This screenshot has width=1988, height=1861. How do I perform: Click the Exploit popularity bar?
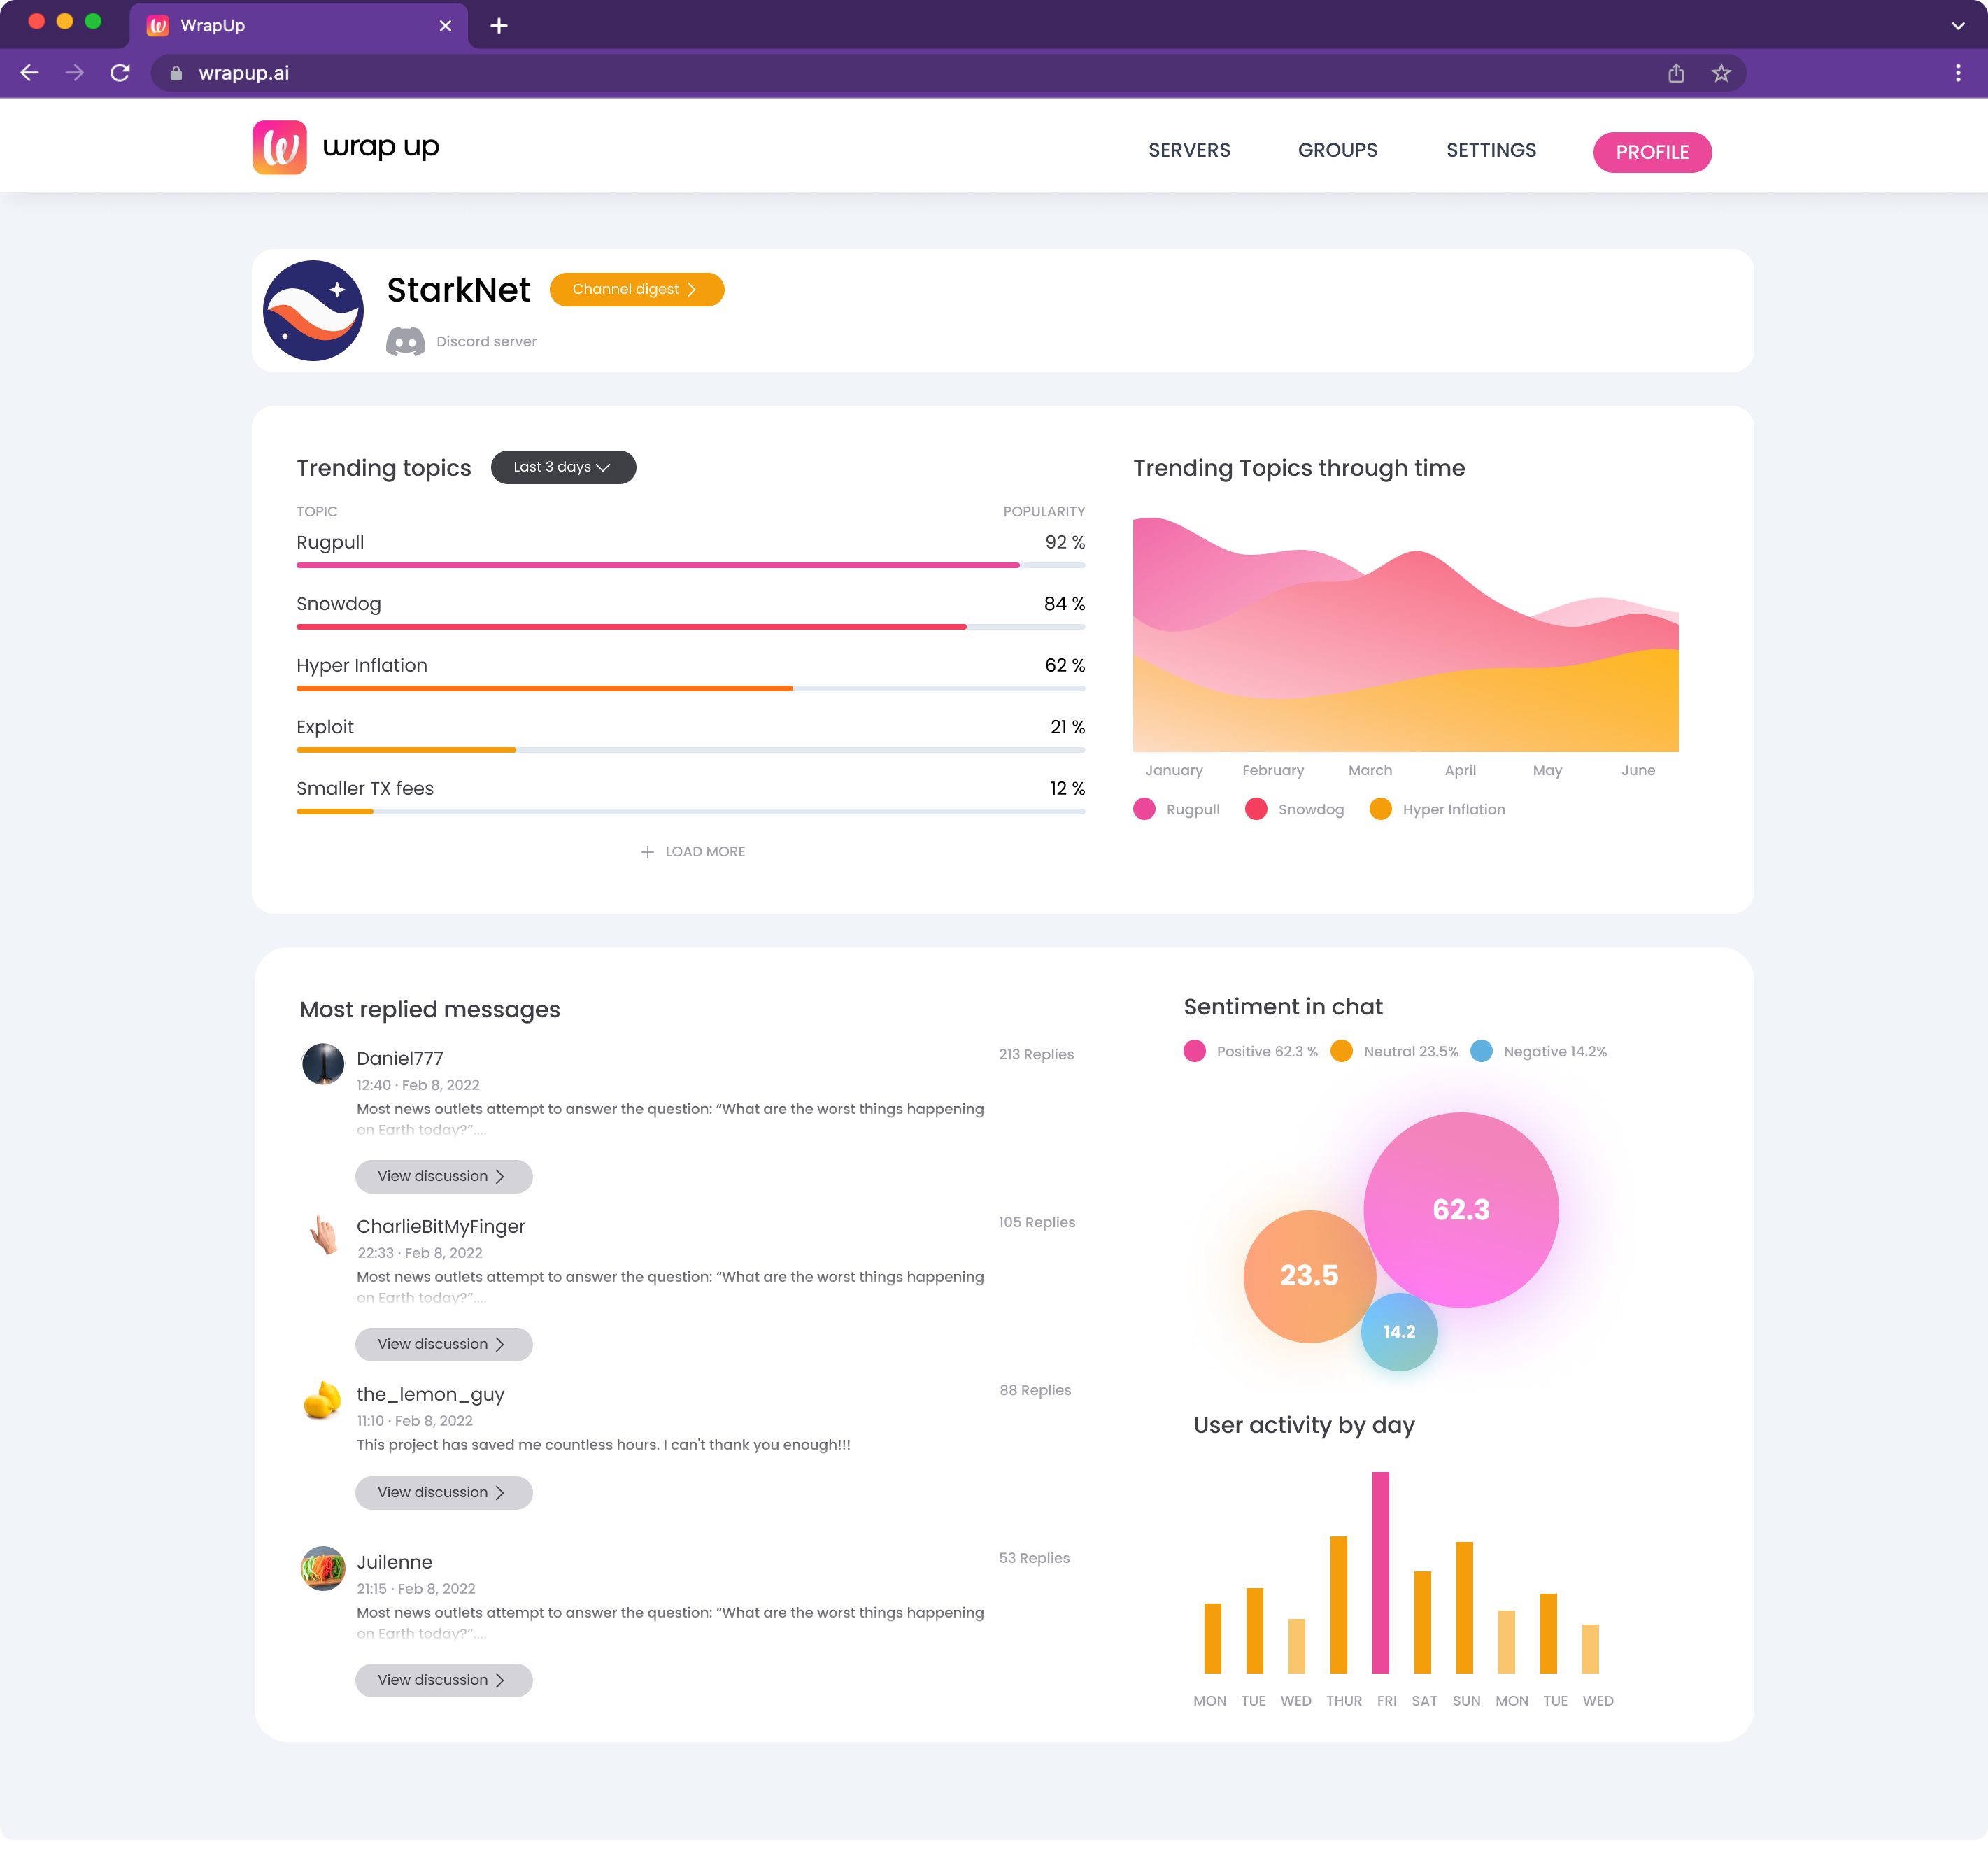[690, 750]
